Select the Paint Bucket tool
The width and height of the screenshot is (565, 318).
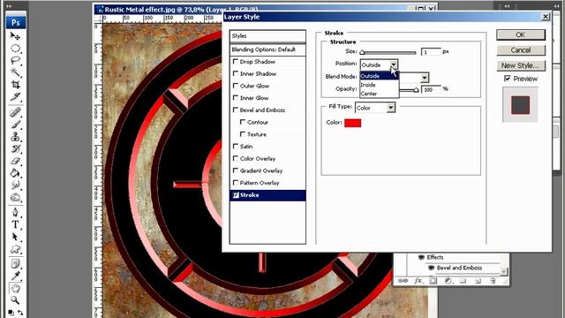[15, 173]
